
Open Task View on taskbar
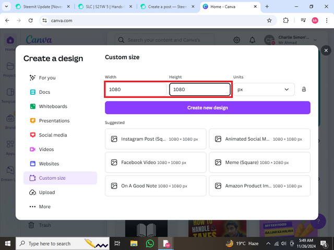point(117,244)
